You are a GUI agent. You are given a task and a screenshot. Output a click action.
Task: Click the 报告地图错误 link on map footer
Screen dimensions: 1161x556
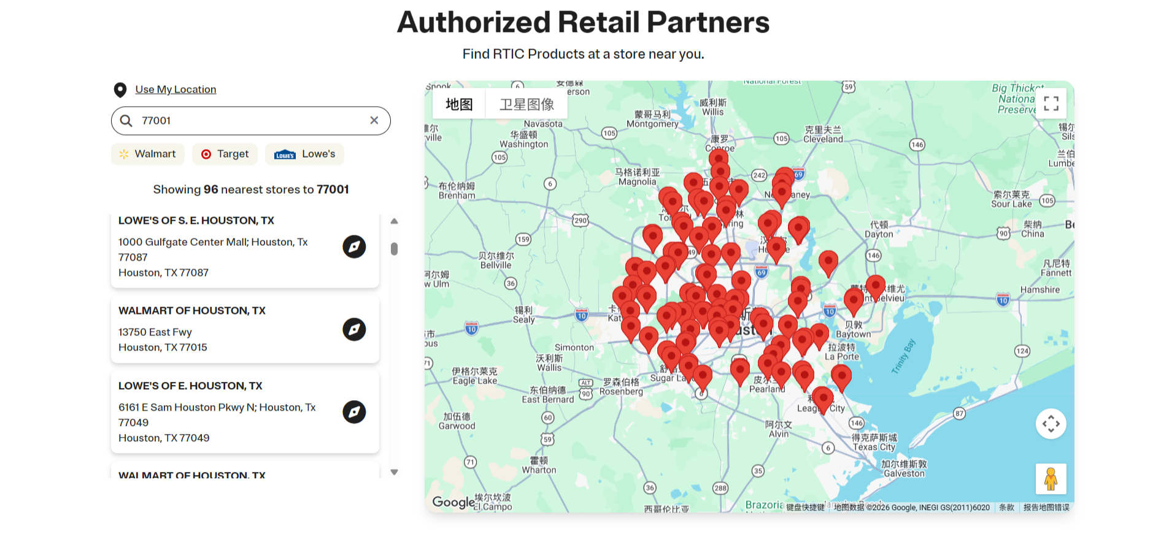pos(1046,508)
